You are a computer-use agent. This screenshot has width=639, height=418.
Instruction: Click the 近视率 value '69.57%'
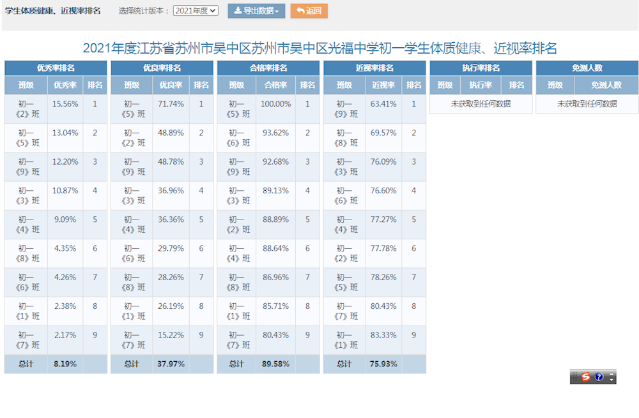(383, 133)
